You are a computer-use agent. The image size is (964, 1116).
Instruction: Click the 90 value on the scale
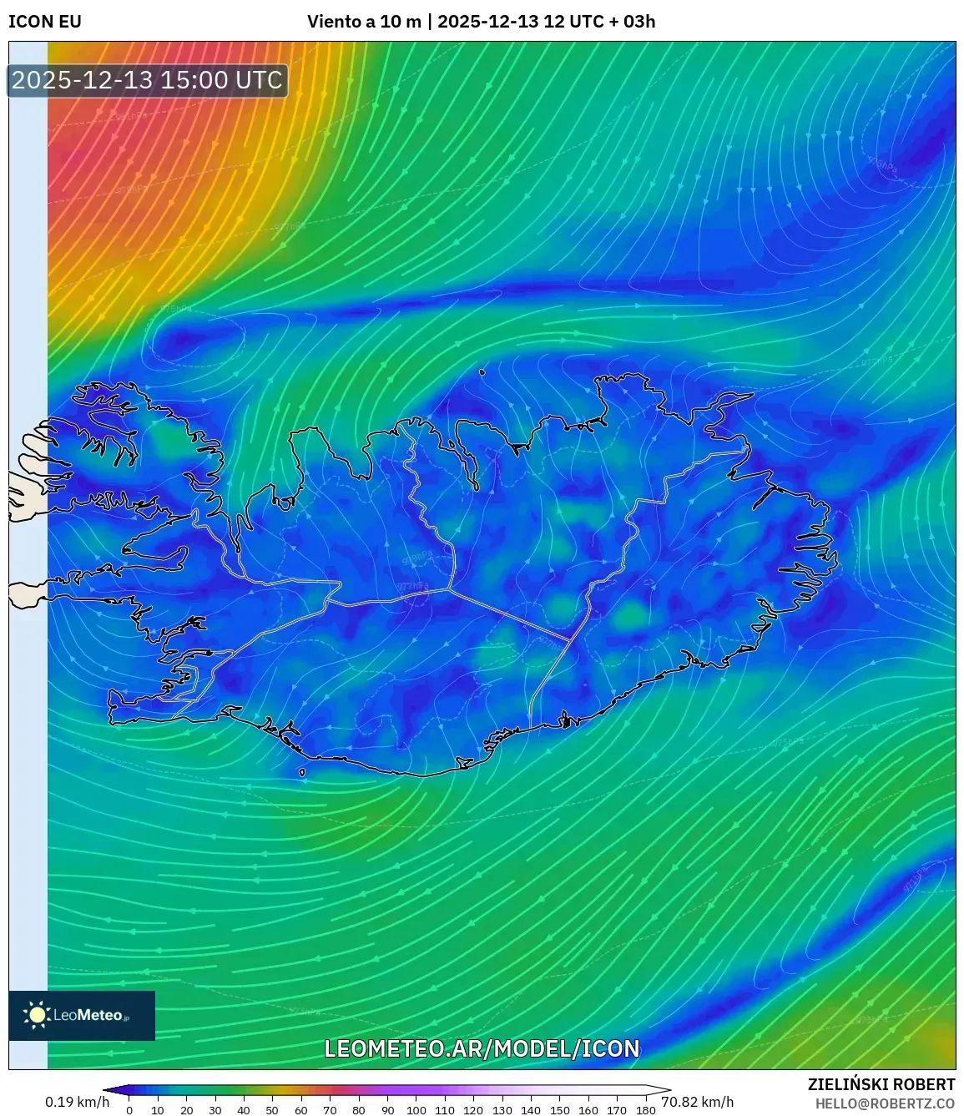pos(386,1110)
